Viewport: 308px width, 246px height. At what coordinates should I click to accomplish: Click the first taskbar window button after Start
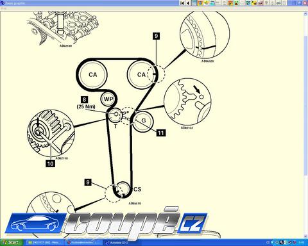click(46, 243)
